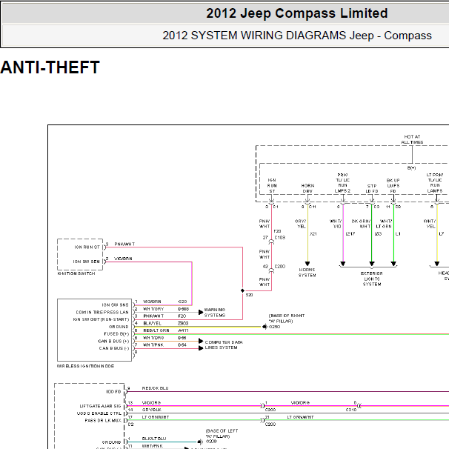449x449 pixels.
Task: Select "LT GRN/WHT" label next to pin 17
Action: coord(156,417)
